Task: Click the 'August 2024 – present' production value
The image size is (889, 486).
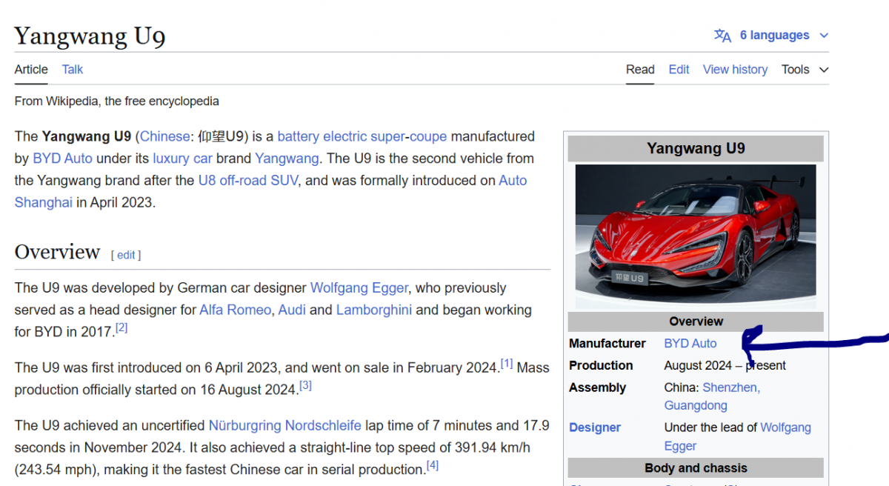Action: point(725,366)
